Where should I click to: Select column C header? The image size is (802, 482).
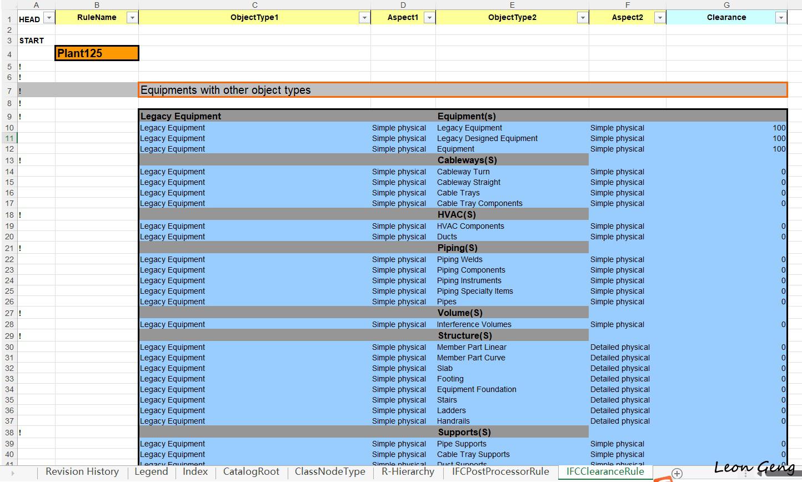pos(254,5)
